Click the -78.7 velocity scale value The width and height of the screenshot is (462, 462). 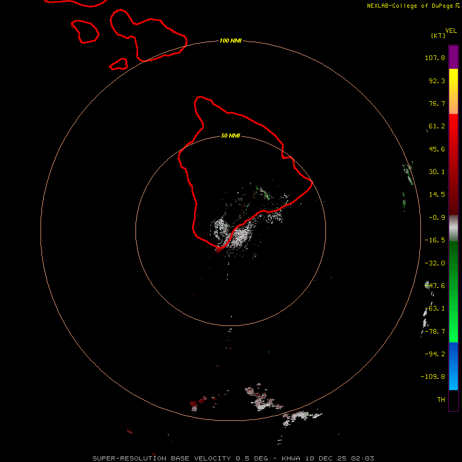pyautogui.click(x=435, y=332)
